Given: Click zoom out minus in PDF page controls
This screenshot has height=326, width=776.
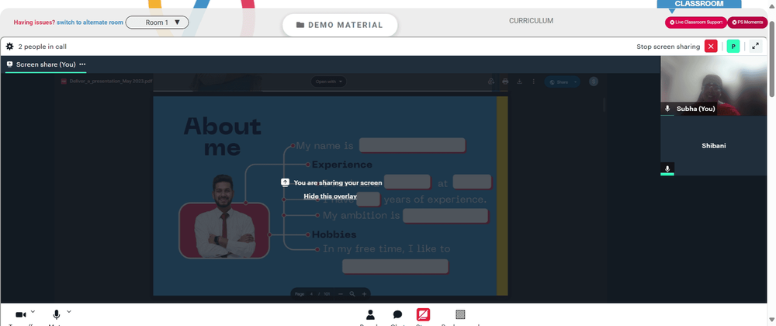Looking at the screenshot, I should point(341,294).
